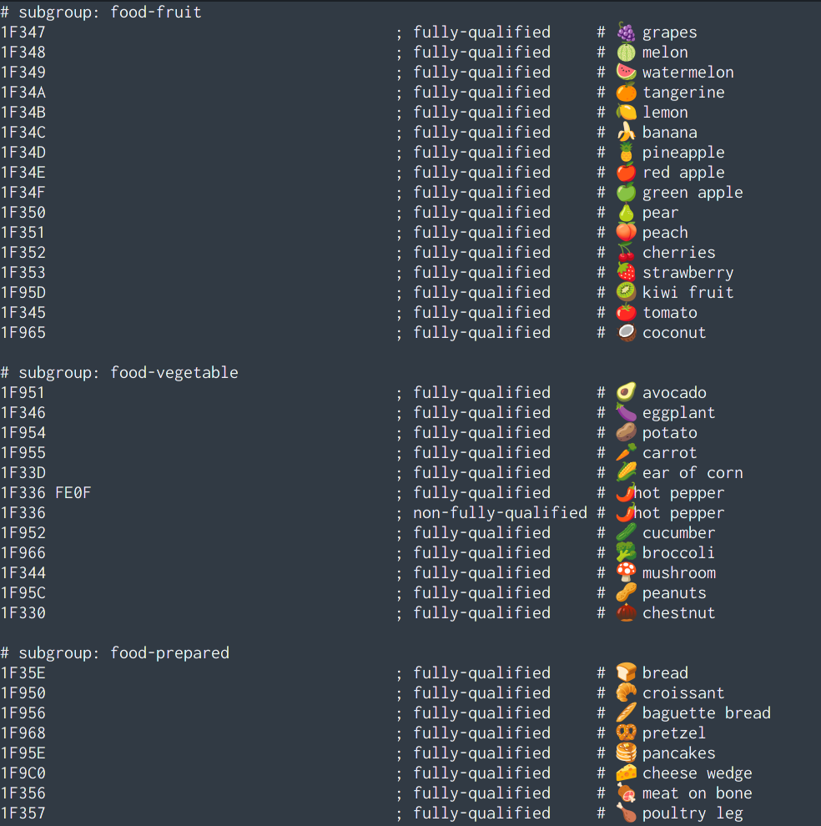The width and height of the screenshot is (821, 826).
Task: Click the cheese wedge emoji
Action: (x=626, y=773)
